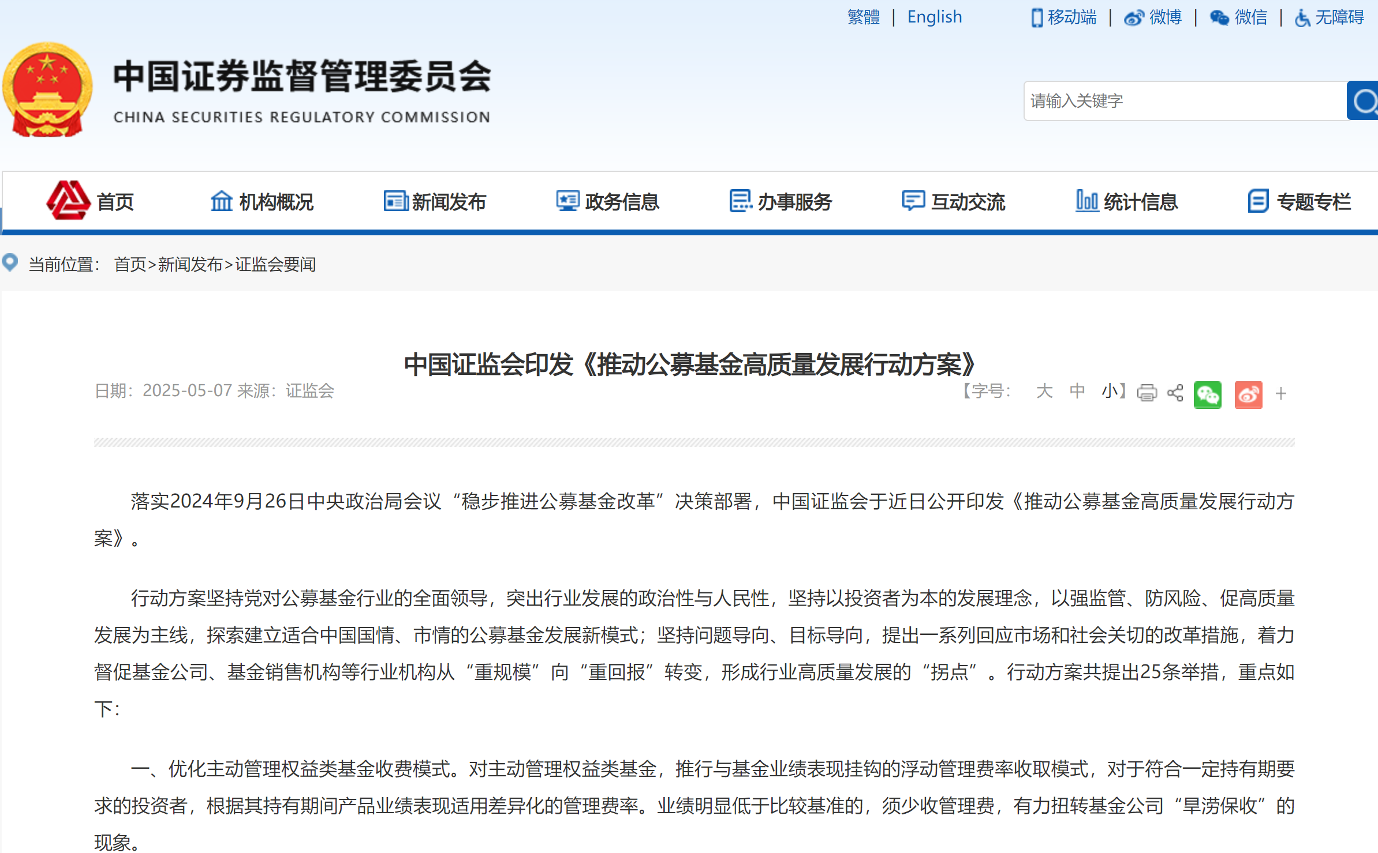Click the blue search magnifier button
This screenshot has width=1378, height=853.
pos(1362,101)
